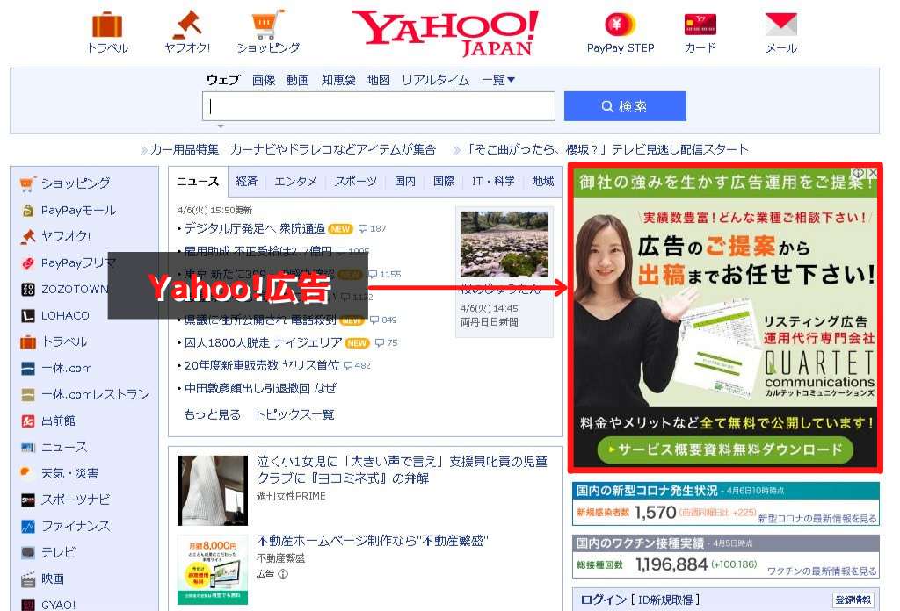900x611 pixels.
Task: Click the 一休.comレストラン sidebar icon
Action: pyautogui.click(x=27, y=395)
